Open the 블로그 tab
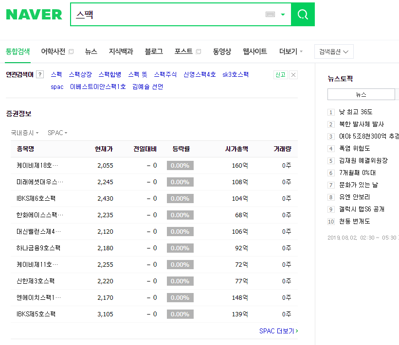The image size is (399, 345). coord(154,52)
